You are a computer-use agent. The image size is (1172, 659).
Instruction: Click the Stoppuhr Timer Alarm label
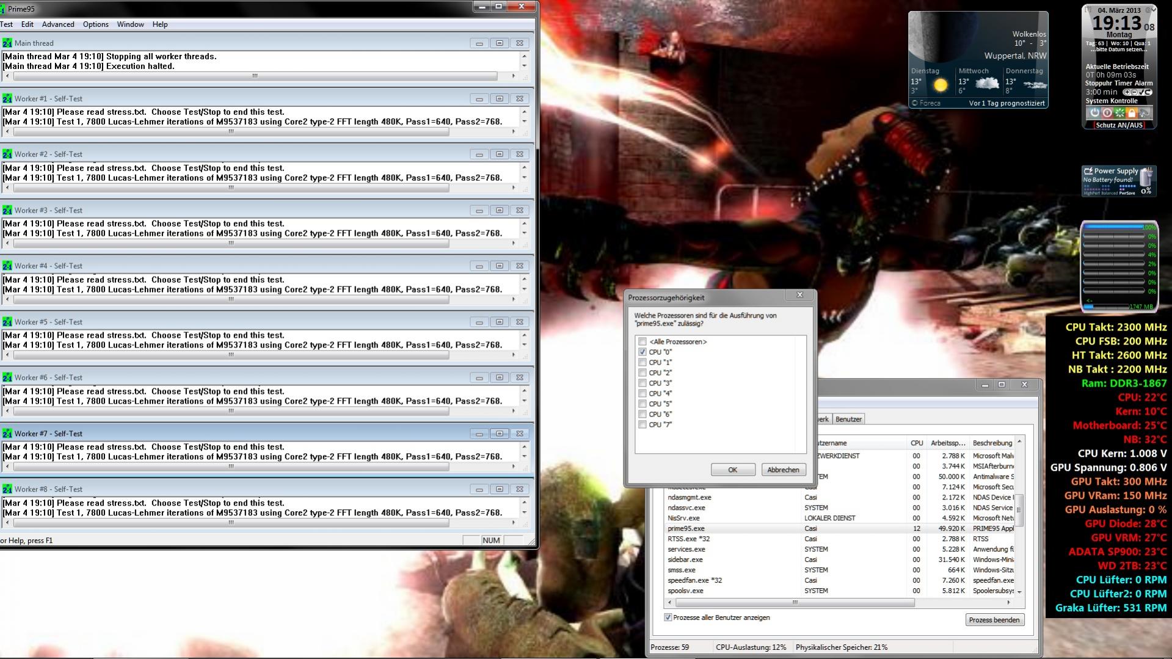[x=1119, y=83]
